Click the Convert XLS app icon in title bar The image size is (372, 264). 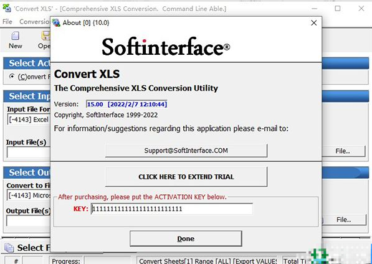[x=7, y=8]
